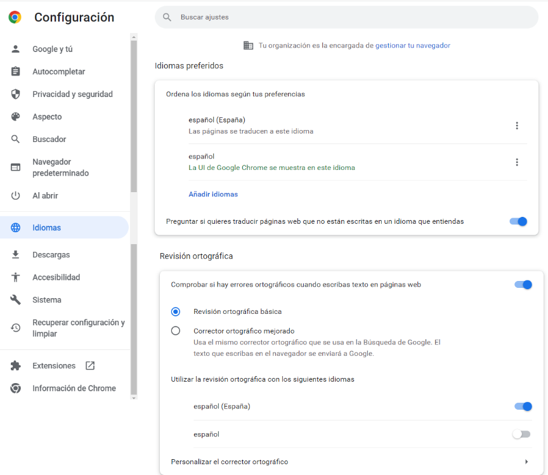Select the Al abrir power icon
The height and width of the screenshot is (475, 548).
click(x=16, y=195)
